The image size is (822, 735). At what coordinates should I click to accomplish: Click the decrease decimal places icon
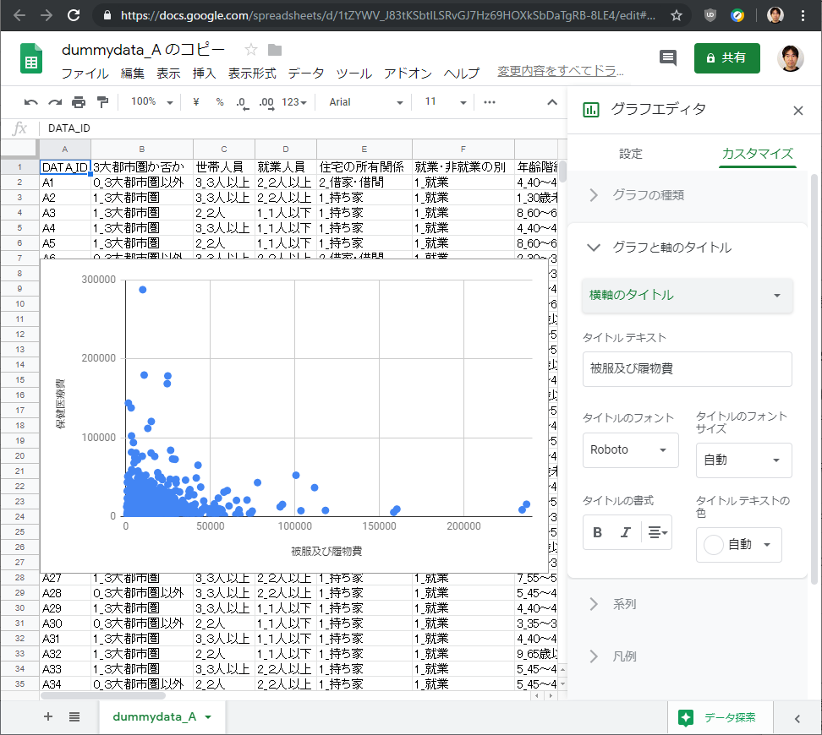[x=241, y=101]
